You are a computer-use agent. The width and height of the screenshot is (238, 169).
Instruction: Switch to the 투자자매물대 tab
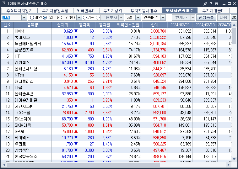click(213, 11)
